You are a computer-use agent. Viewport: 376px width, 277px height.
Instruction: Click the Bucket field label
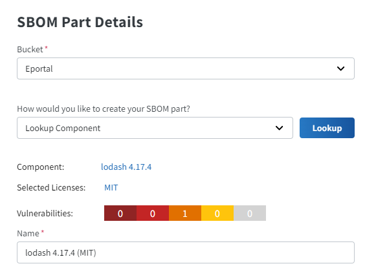coord(30,49)
